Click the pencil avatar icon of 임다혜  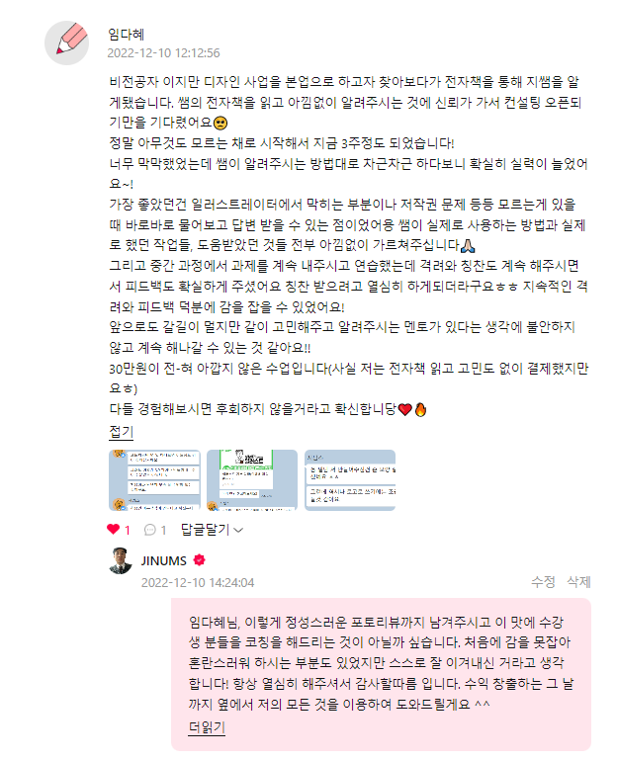(x=66, y=42)
